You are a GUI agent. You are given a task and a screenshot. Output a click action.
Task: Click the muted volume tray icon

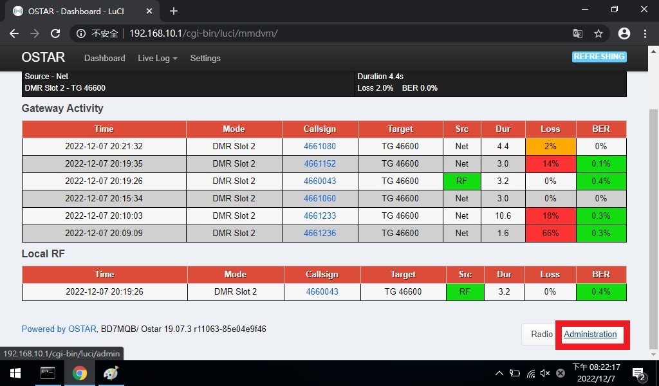(x=545, y=373)
